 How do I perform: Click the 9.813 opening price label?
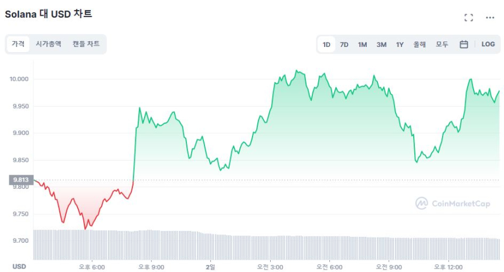click(x=21, y=180)
